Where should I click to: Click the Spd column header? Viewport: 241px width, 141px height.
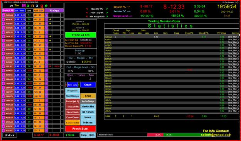pyautogui.click(x=29, y=11)
